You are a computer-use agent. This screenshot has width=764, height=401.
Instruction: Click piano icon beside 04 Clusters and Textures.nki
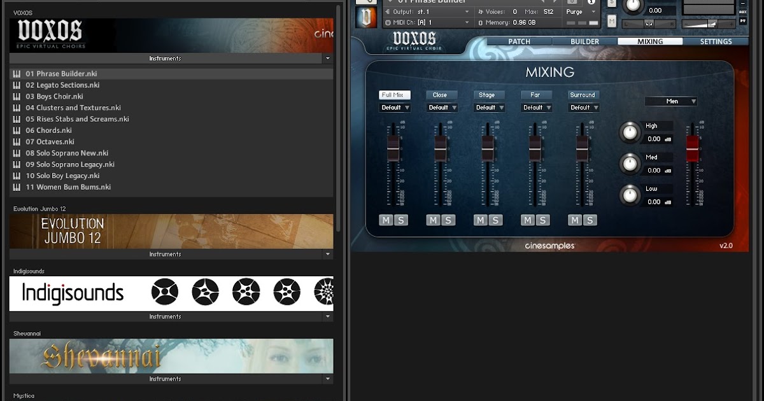pos(17,108)
